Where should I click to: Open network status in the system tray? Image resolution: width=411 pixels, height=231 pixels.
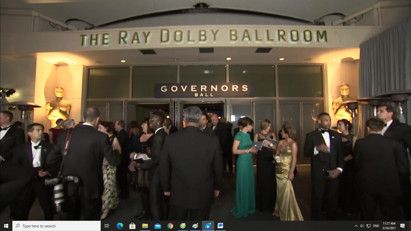pos(369,226)
